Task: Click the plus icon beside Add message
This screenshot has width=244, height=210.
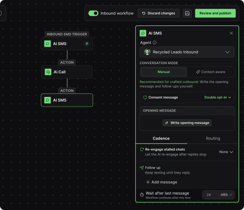Action: (148, 182)
